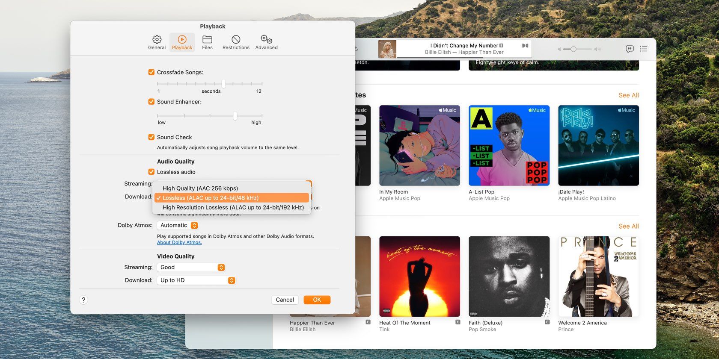Confirm settings with the OK button
719x359 pixels.
point(317,300)
